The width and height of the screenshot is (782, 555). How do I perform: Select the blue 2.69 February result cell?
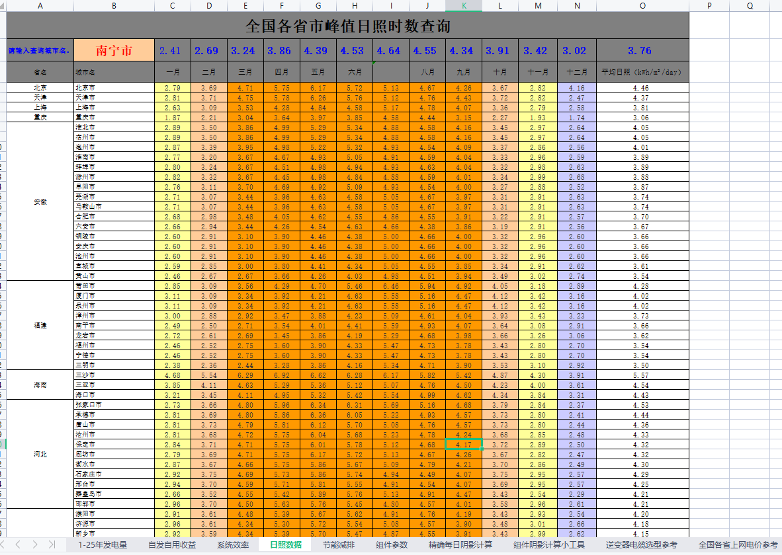click(x=209, y=50)
